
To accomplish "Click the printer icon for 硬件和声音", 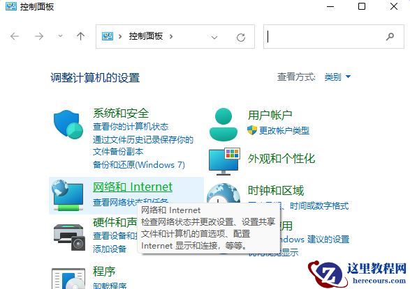I will pos(69,237).
